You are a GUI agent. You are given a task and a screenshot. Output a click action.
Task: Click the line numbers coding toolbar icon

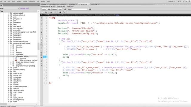[x=41, y=38]
